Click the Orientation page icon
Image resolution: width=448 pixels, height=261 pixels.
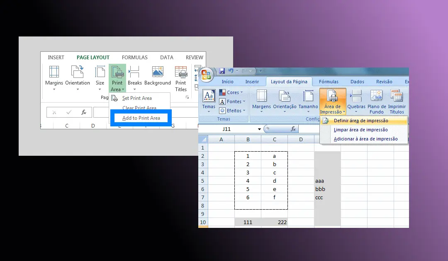click(77, 72)
